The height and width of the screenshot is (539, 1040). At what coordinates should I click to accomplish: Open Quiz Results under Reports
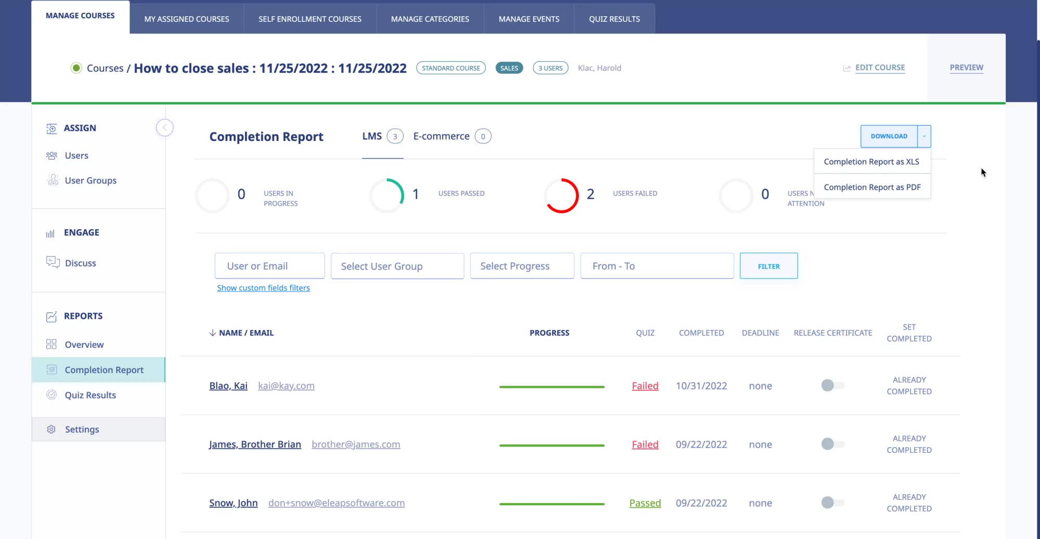click(90, 395)
